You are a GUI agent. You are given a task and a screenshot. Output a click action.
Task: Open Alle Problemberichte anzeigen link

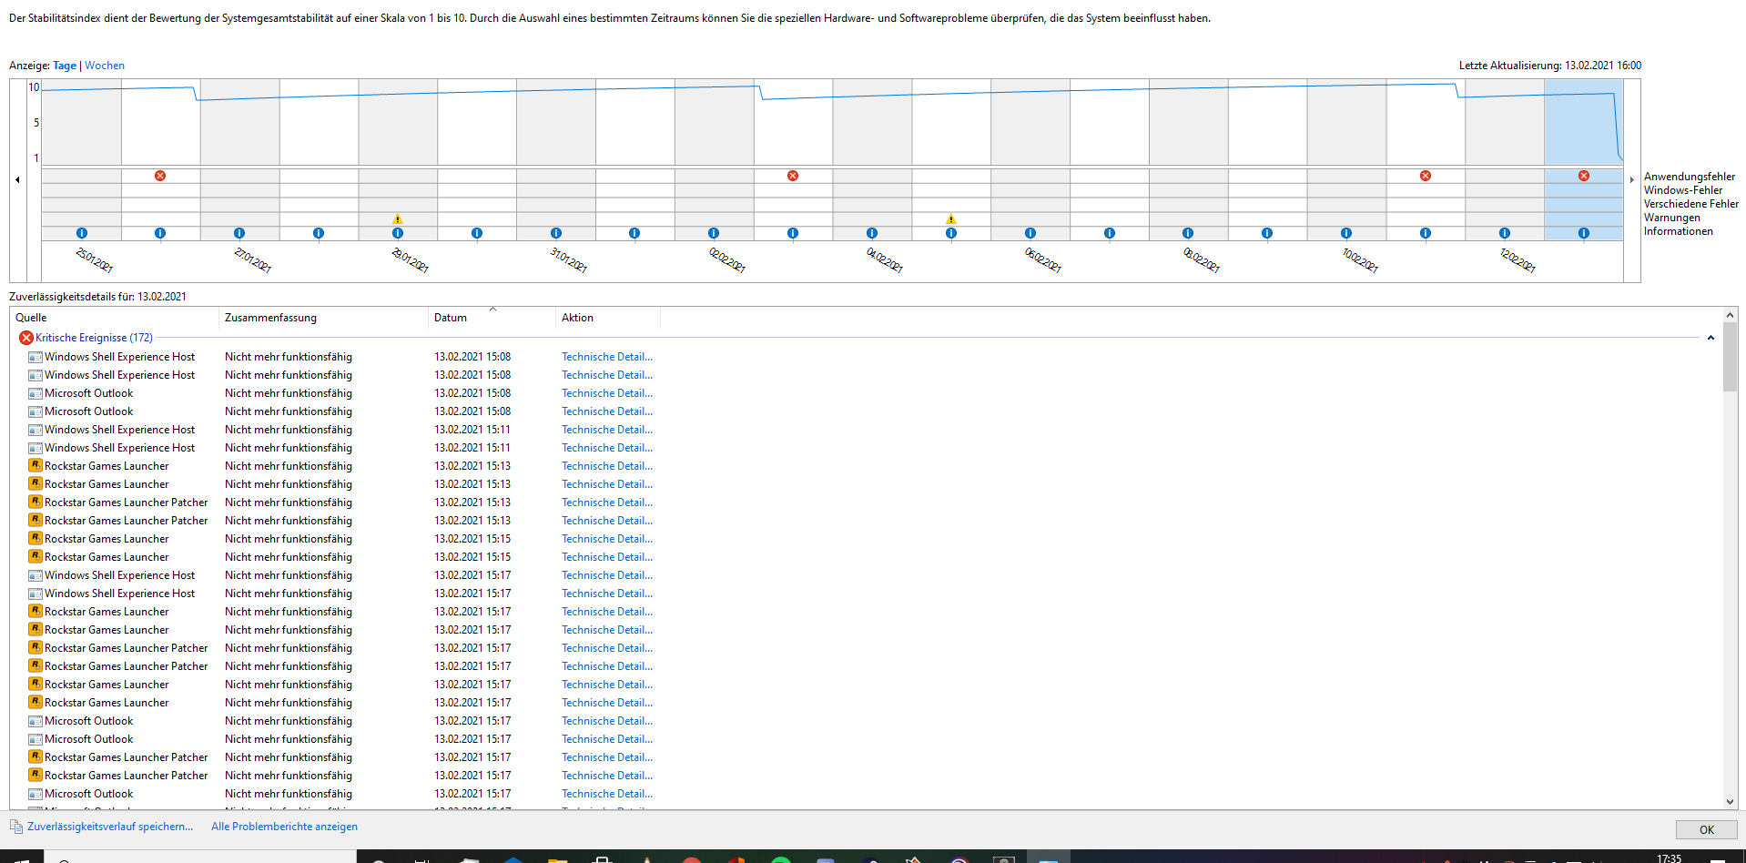(x=284, y=827)
